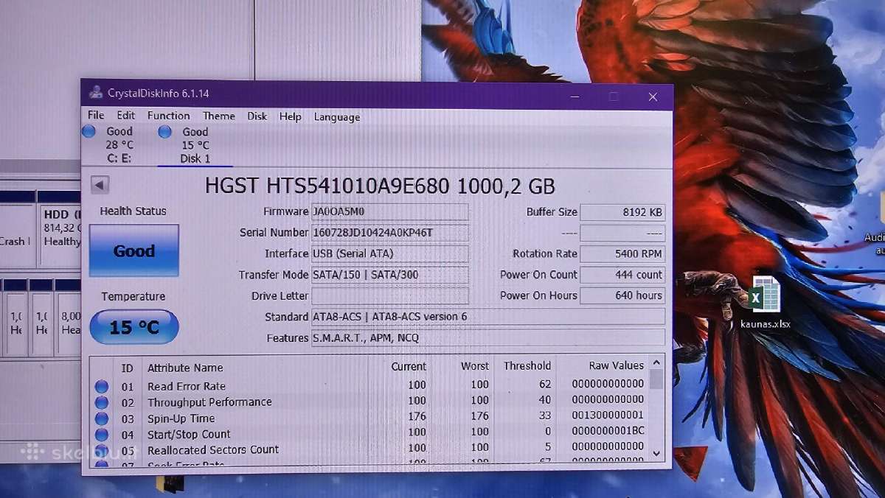Click the blue status icon for Reallocated Sectors Count
The image size is (885, 498).
point(102,451)
